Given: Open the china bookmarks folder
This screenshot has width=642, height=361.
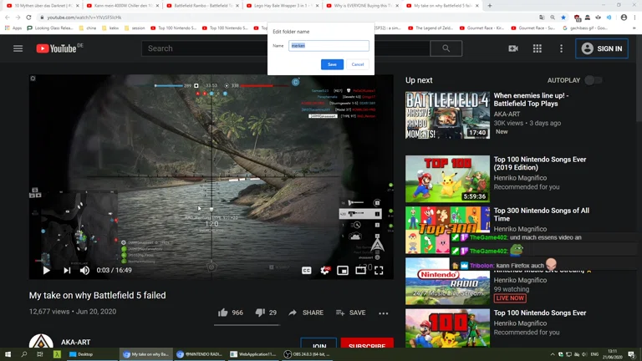Looking at the screenshot, I should point(88,28).
